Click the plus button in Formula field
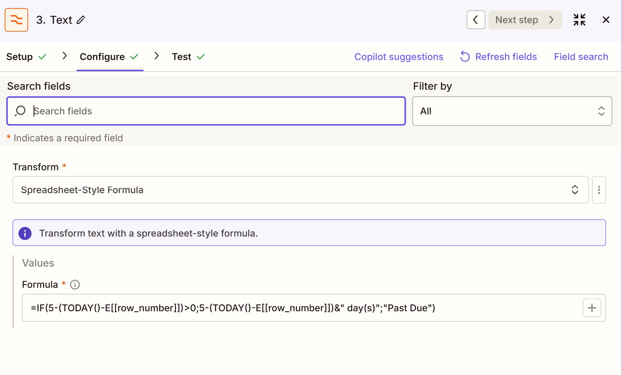 tap(592, 308)
